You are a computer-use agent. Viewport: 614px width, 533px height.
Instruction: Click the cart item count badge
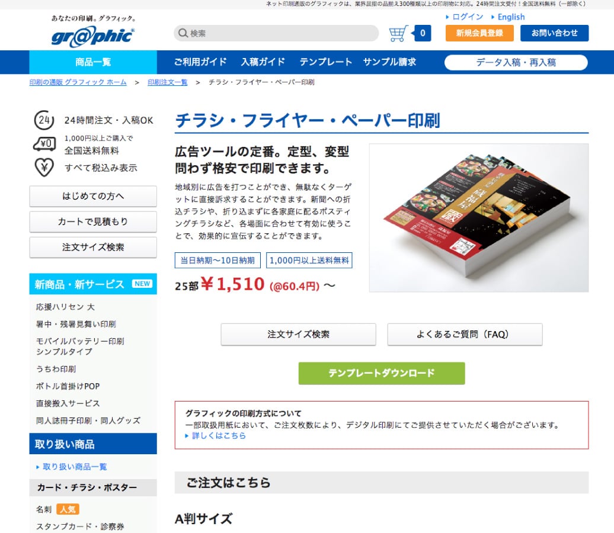[422, 33]
